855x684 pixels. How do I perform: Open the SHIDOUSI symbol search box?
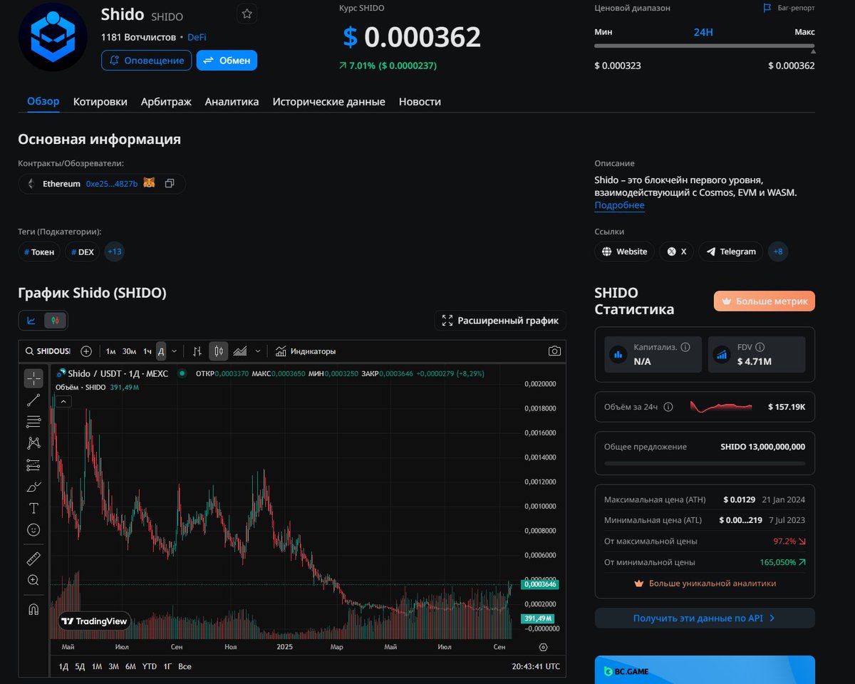(48, 351)
